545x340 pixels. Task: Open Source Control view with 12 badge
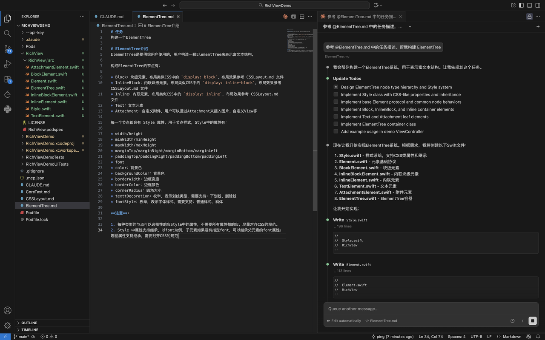point(7,49)
